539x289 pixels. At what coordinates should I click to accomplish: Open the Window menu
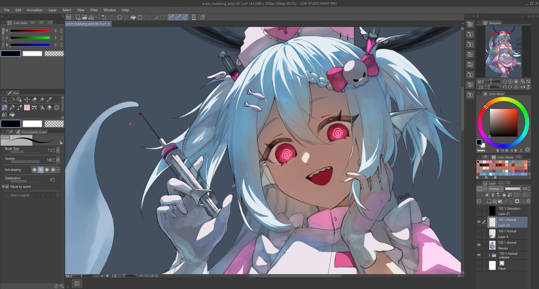(x=110, y=10)
